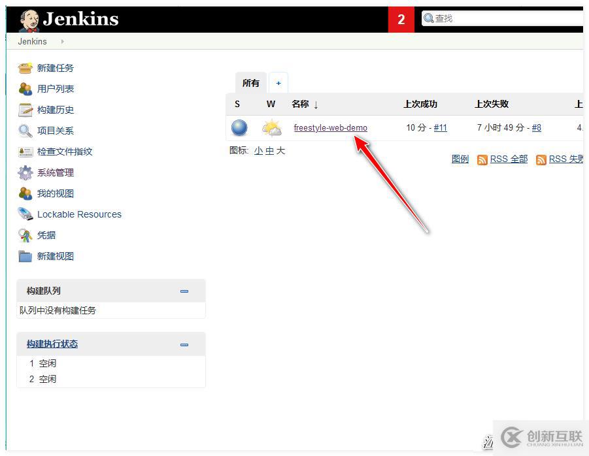Viewport: 589px width, 456px height.
Task: Select the 所有 view tab
Action: 250,83
